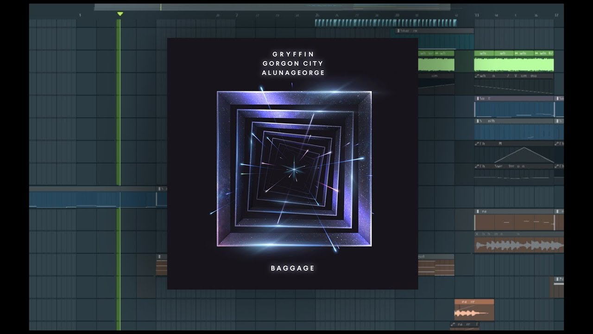Click the BAGGAGE title on the cover
Screen dimensions: 593x334
tap(292, 268)
